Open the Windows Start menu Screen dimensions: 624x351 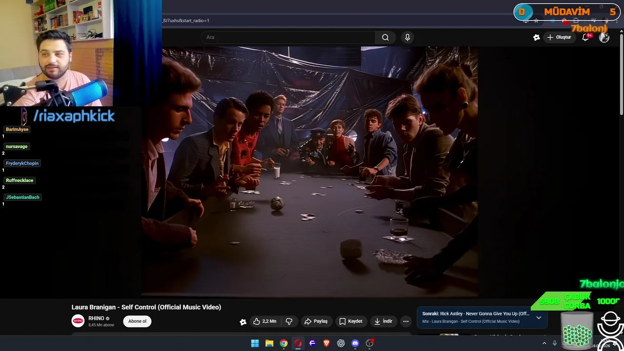click(x=255, y=343)
